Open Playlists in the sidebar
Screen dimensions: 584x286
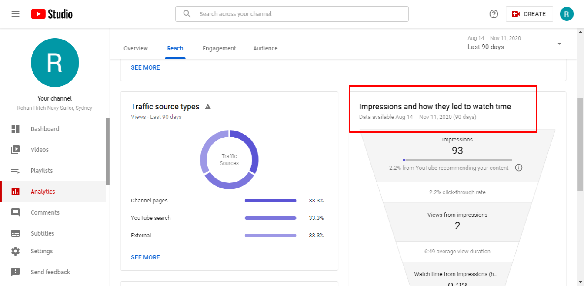[x=53, y=171]
